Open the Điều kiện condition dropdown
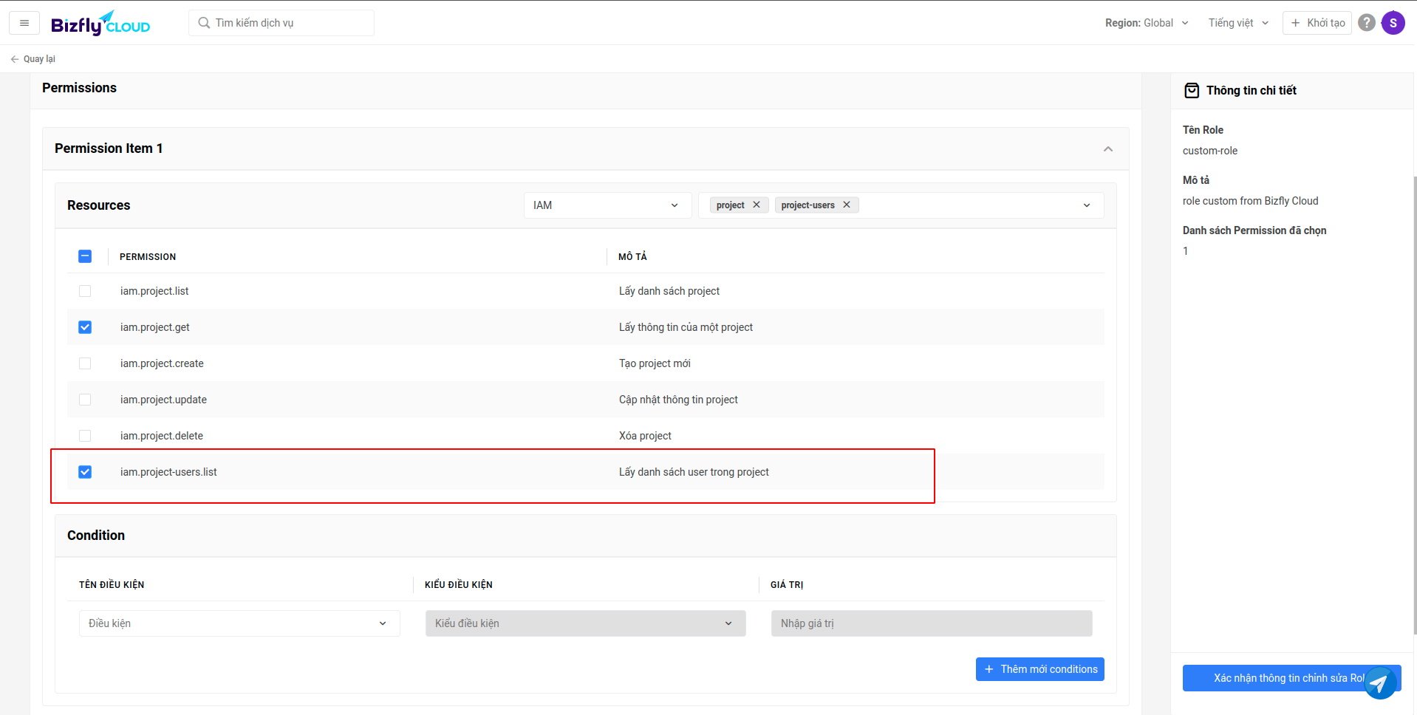This screenshot has height=715, width=1417. click(239, 623)
